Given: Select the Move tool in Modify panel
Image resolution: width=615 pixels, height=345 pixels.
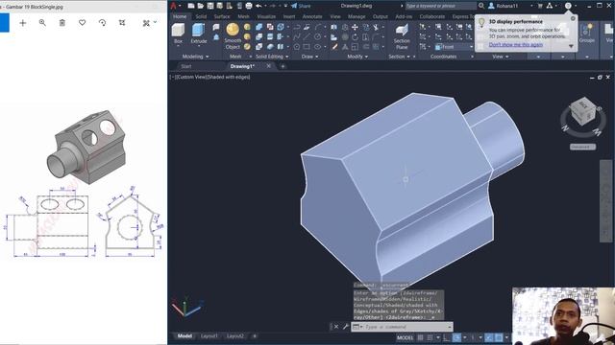Looking at the screenshot, I should [355, 27].
